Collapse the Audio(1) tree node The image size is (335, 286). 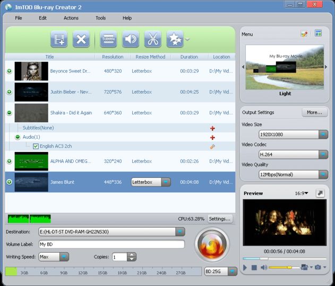click(x=18, y=137)
